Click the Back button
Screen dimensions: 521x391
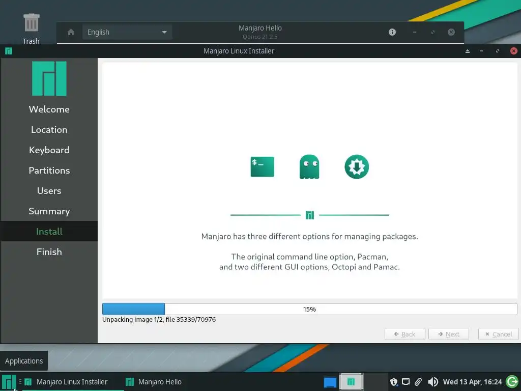404,334
